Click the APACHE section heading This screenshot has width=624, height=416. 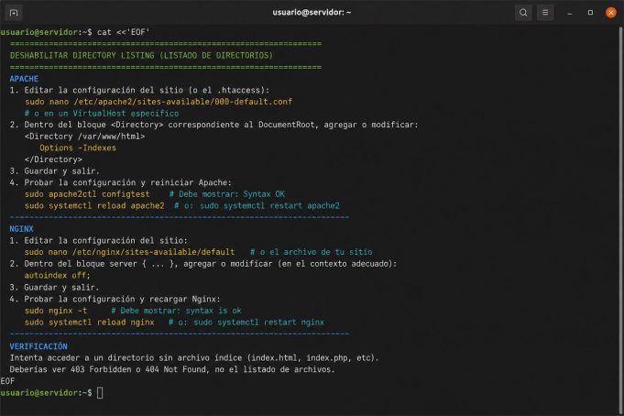coord(24,79)
